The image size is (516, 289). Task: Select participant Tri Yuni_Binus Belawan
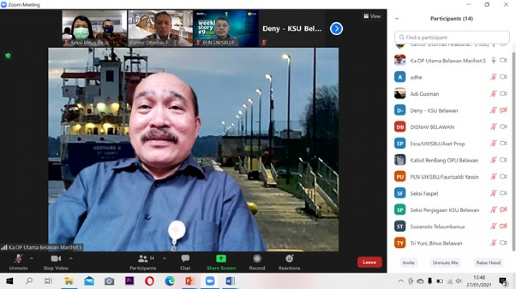[x=452, y=243]
